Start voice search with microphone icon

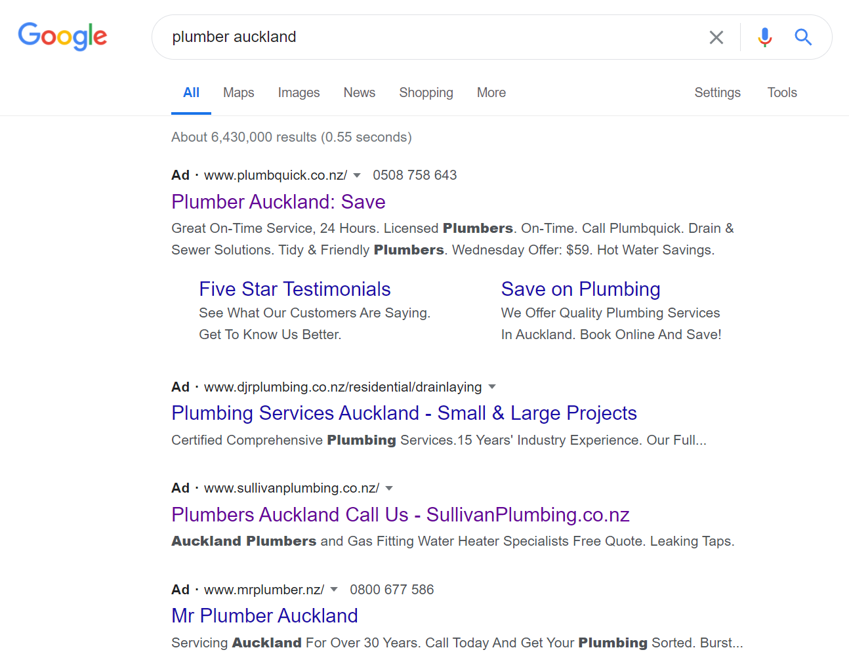click(x=764, y=37)
